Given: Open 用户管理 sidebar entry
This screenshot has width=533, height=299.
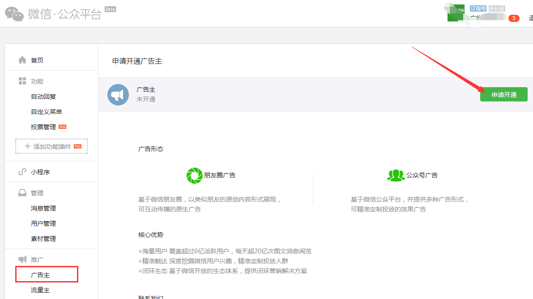Looking at the screenshot, I should click(43, 223).
